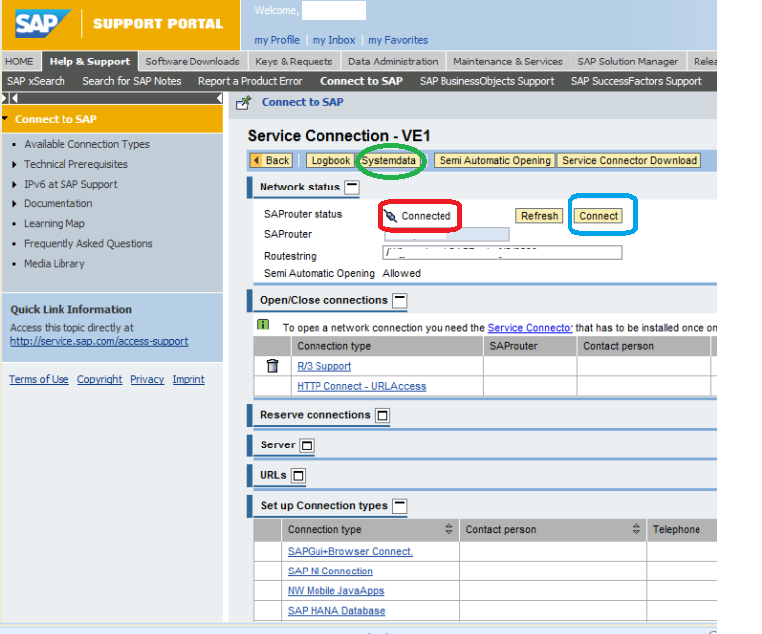762x634 pixels.
Task: Click the Back button
Action: [271, 161]
